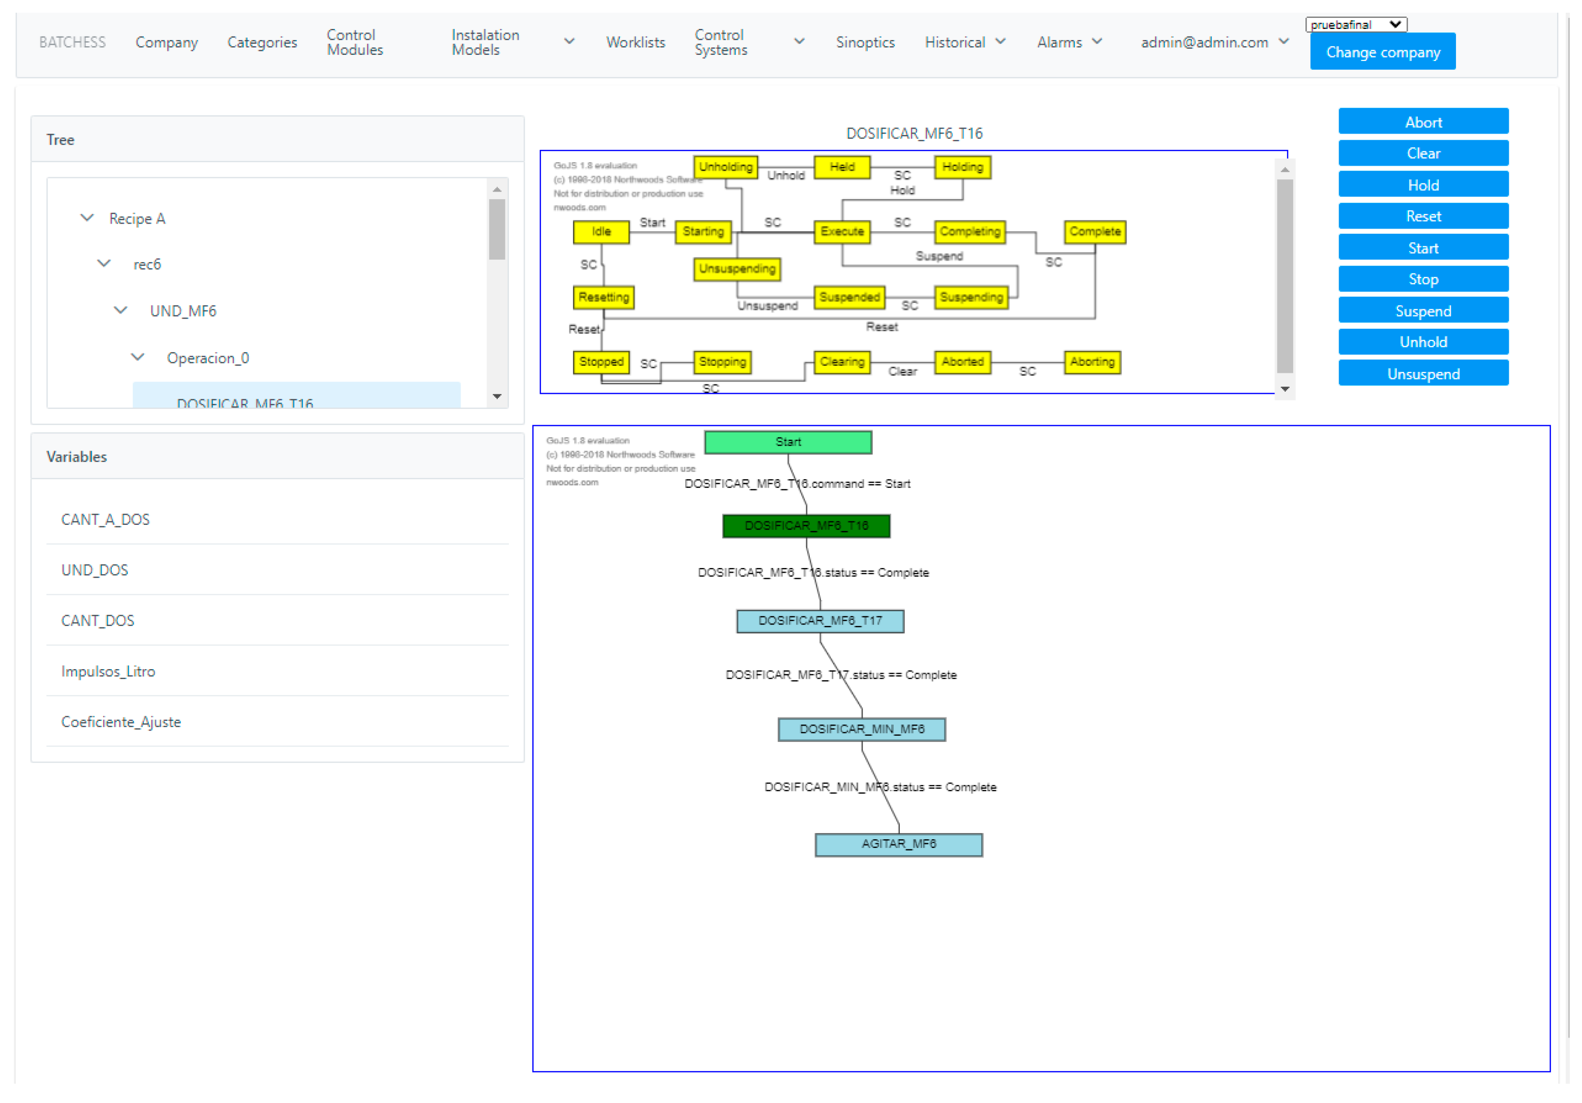Collapse the UND_MF6 tree node
The width and height of the screenshot is (1582, 1103).
pos(120,310)
